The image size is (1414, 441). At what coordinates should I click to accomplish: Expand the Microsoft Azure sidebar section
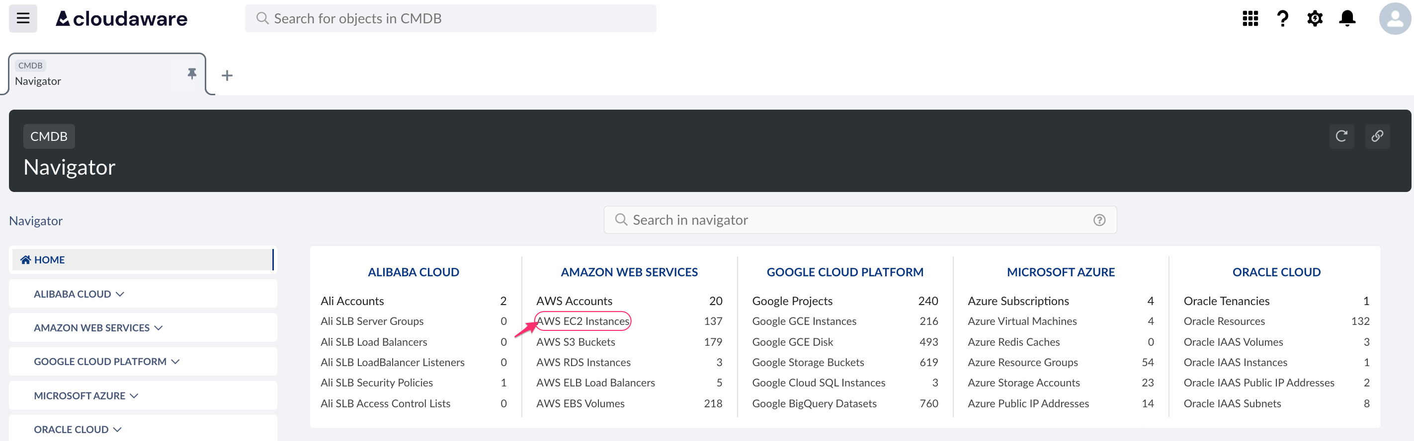86,395
